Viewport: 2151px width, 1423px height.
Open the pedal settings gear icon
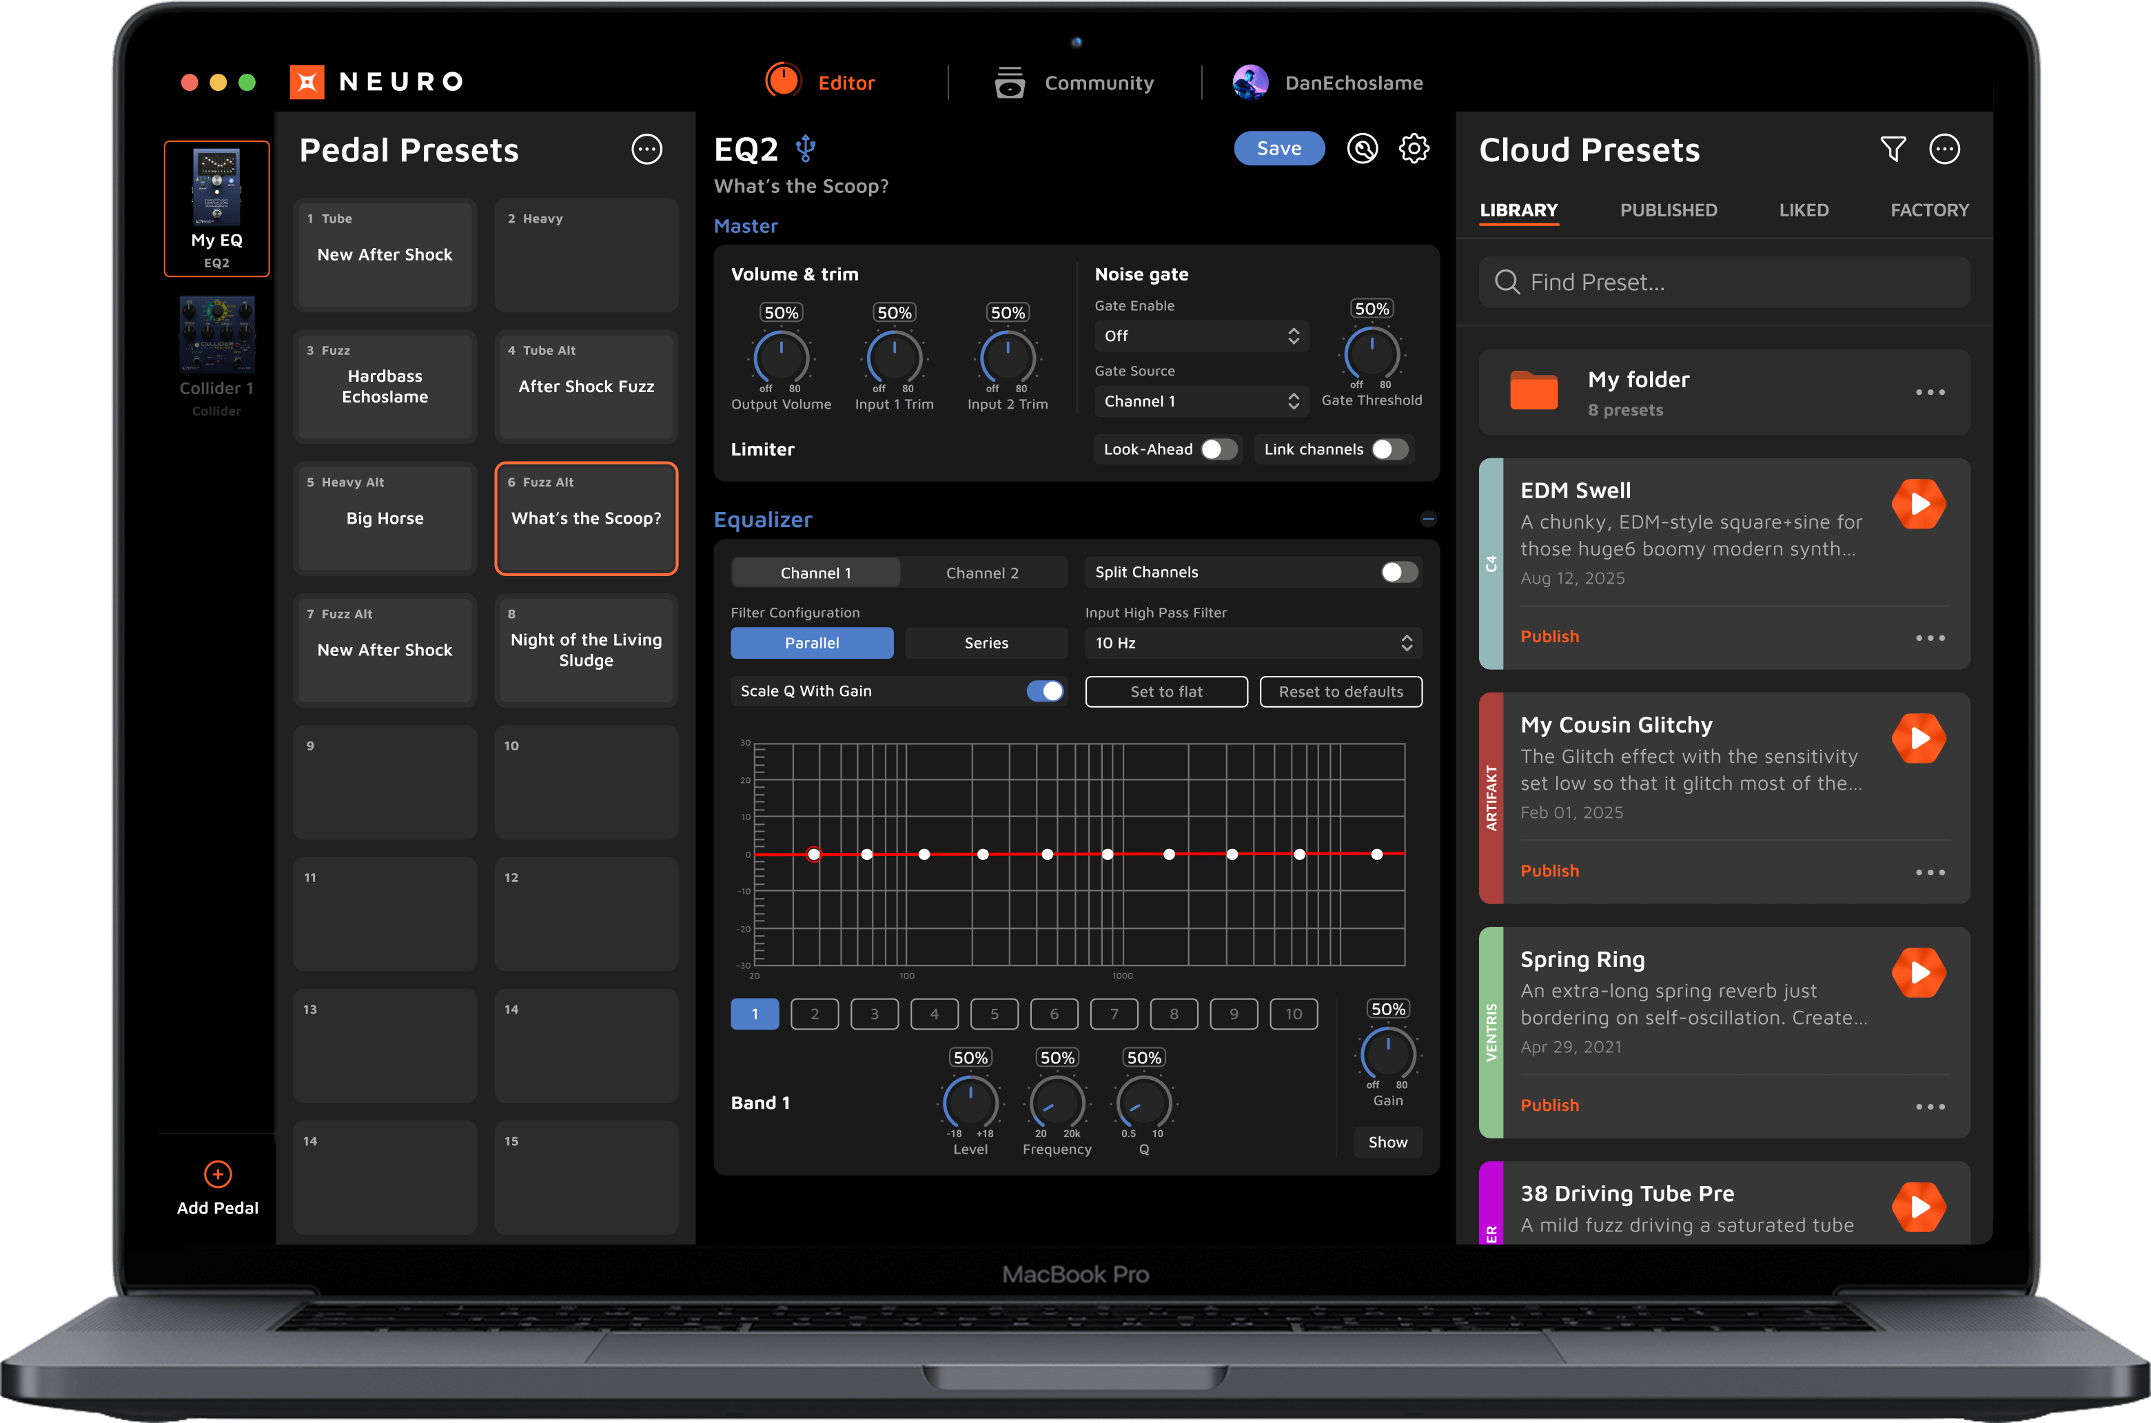[1414, 148]
